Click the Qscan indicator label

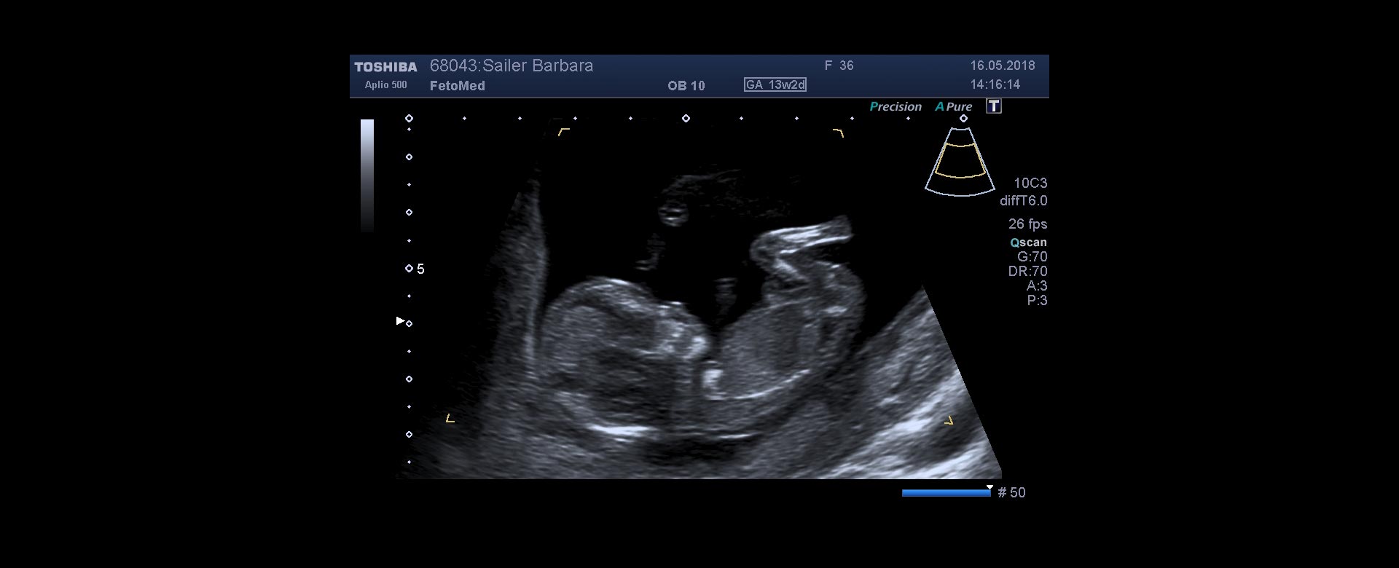pyautogui.click(x=1028, y=242)
